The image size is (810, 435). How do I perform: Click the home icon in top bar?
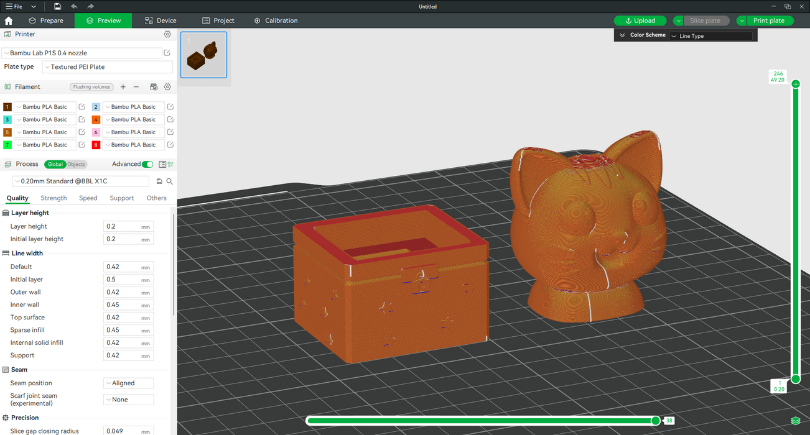tap(9, 21)
